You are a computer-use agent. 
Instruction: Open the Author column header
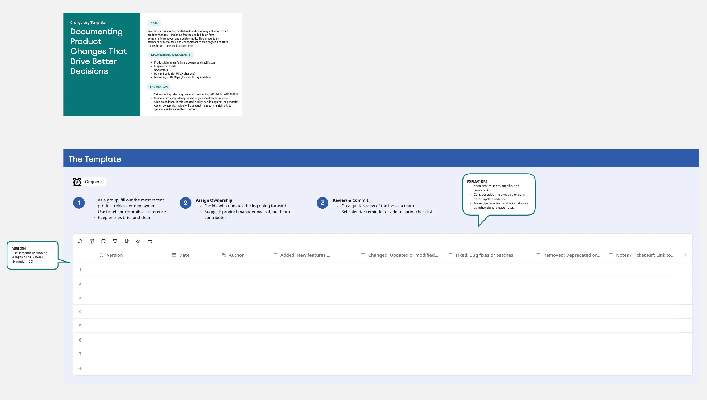click(x=236, y=255)
